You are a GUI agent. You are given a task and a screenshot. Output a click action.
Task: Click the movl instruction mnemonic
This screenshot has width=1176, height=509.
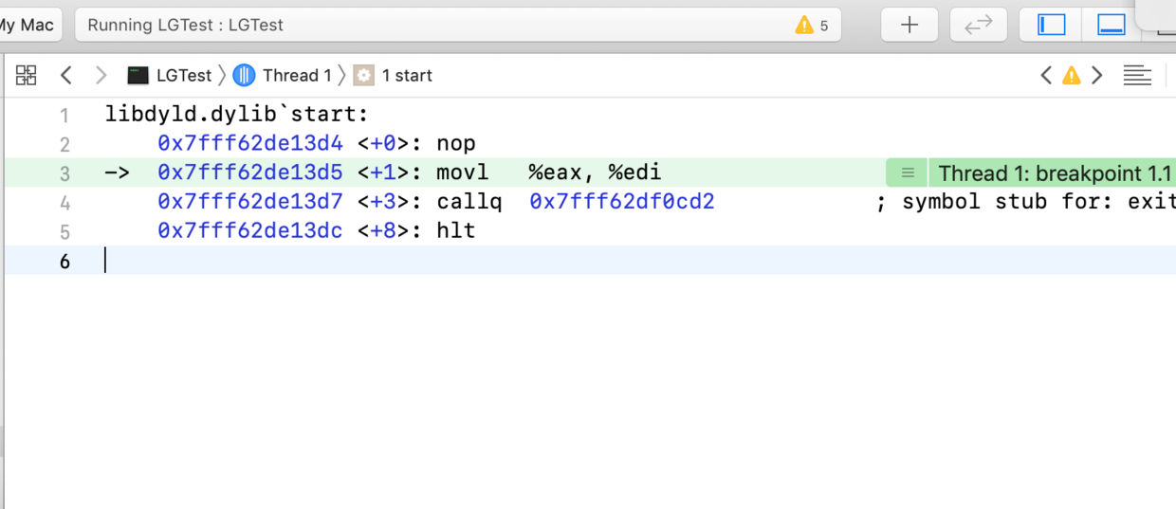[x=463, y=173]
